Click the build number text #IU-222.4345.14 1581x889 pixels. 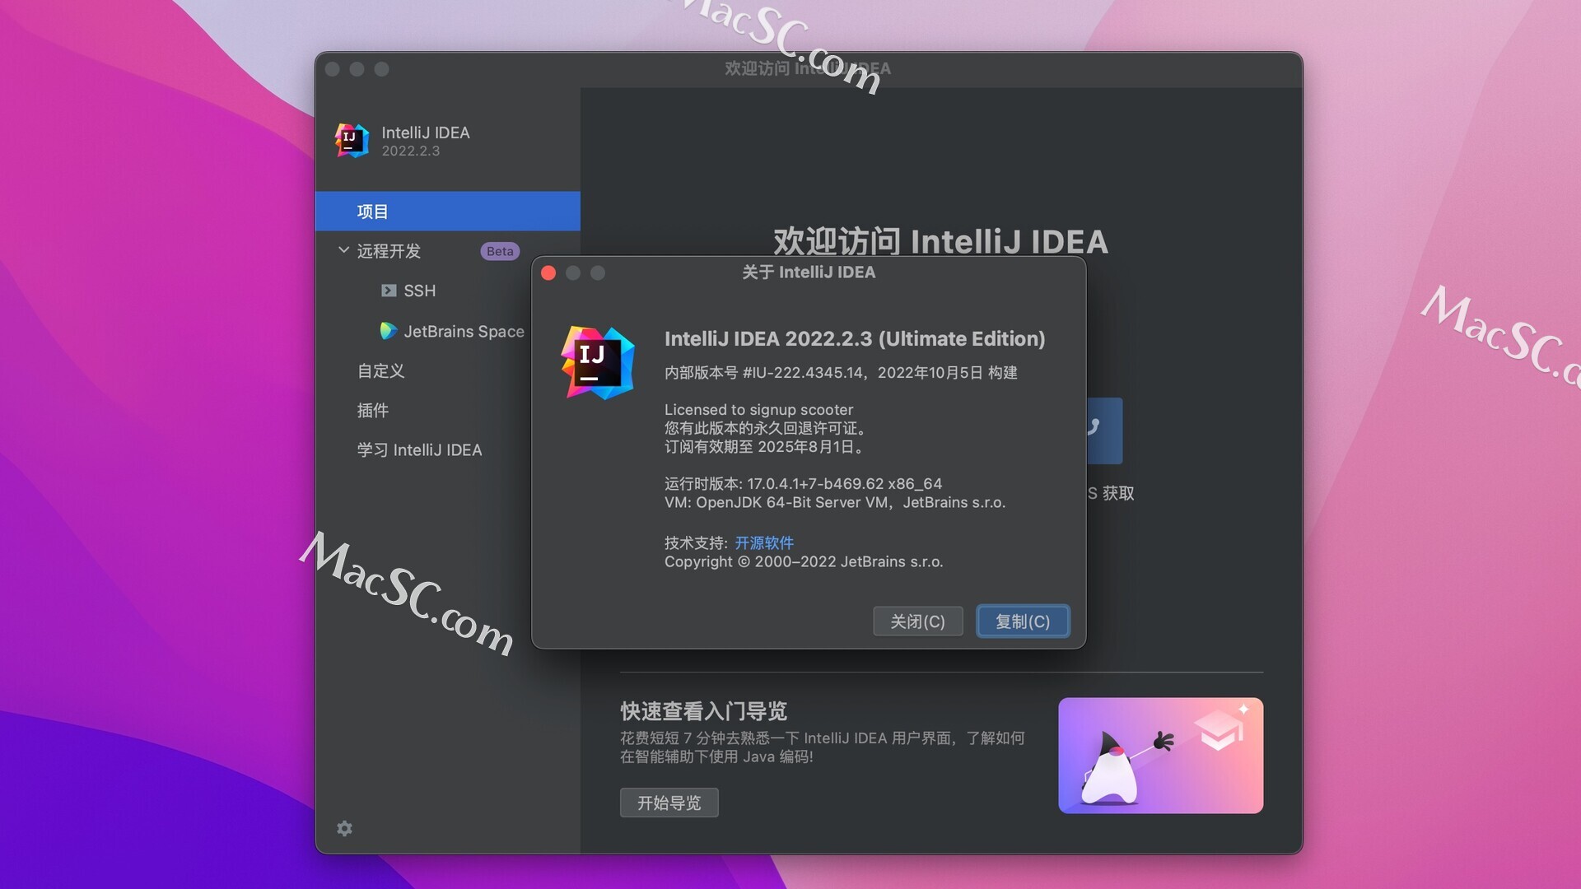coord(802,373)
